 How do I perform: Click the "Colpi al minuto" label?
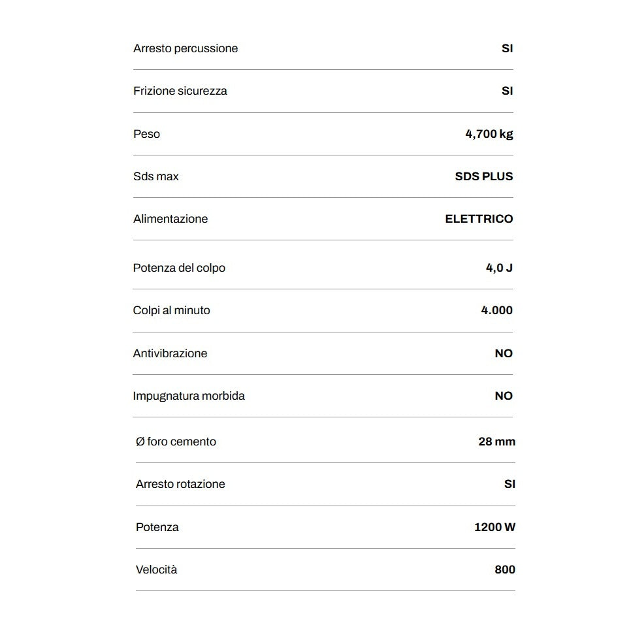point(171,310)
